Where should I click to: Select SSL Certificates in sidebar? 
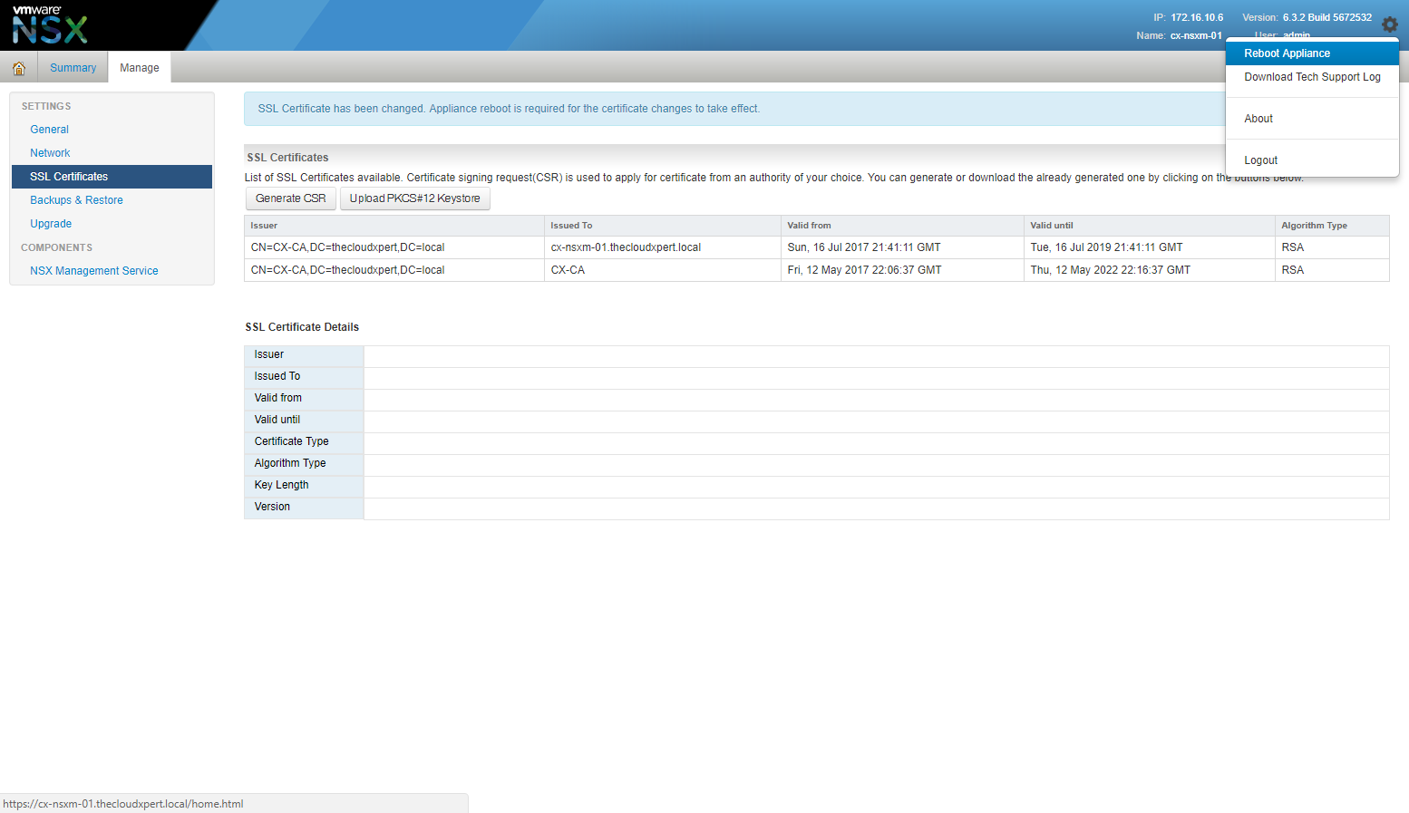(x=69, y=177)
